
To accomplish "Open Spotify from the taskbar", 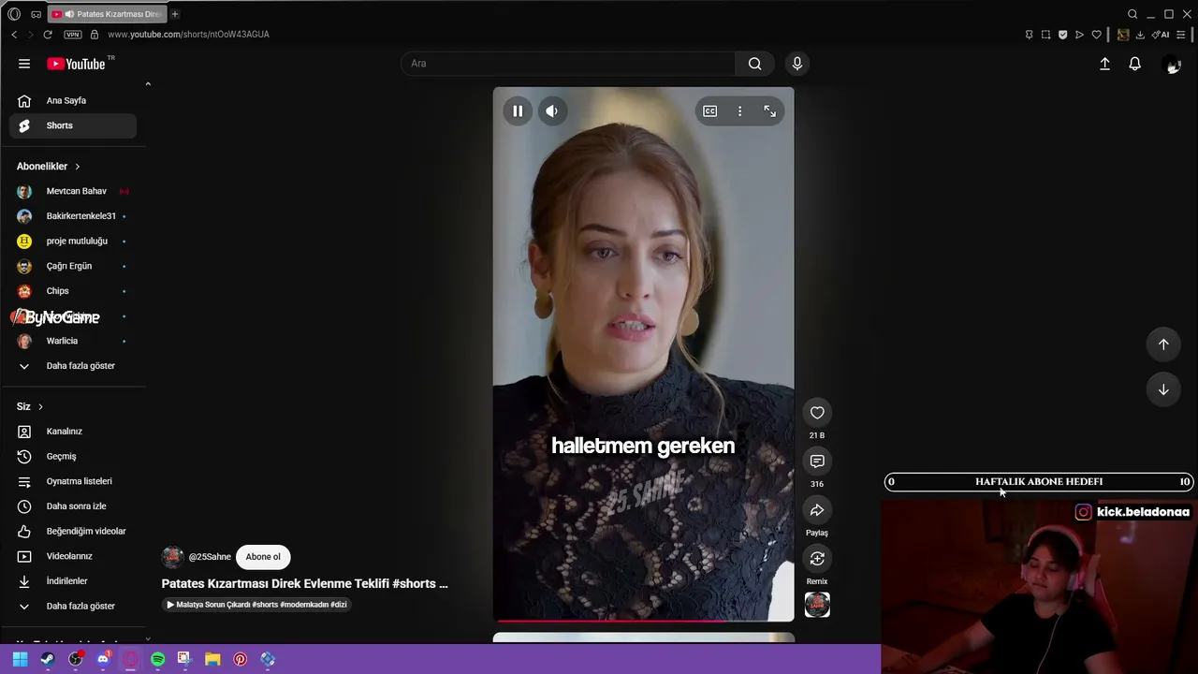I will pos(158,659).
